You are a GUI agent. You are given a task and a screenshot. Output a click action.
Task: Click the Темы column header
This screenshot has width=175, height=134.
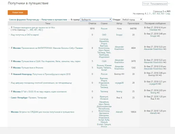[48, 24]
